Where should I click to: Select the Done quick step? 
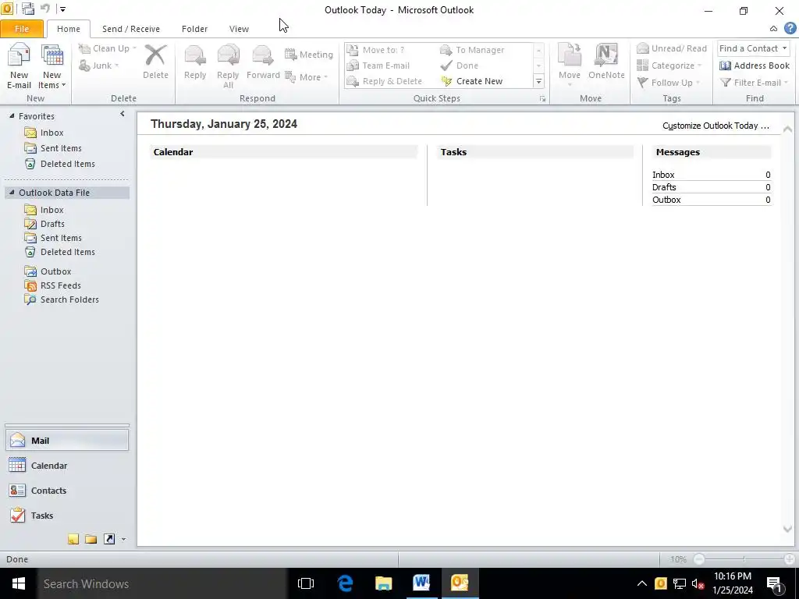tap(459, 66)
